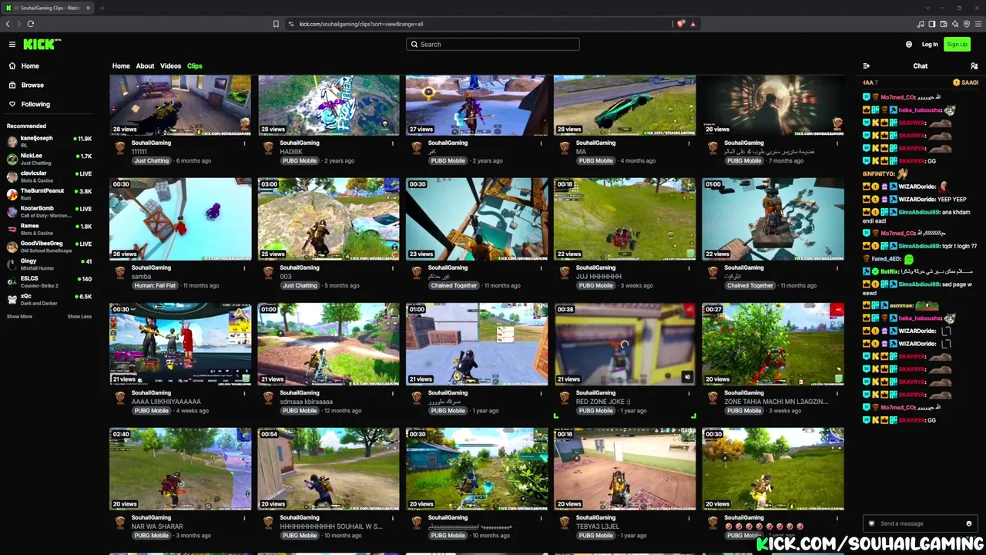This screenshot has height=555, width=986.
Task: Open the browser VPN shield icon
Action: [x=967, y=24]
